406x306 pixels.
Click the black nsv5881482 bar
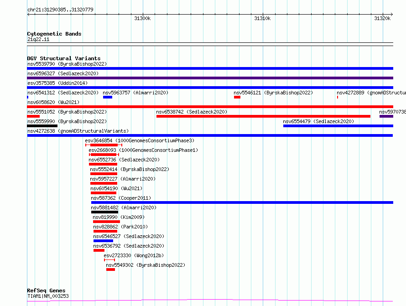point(104,212)
